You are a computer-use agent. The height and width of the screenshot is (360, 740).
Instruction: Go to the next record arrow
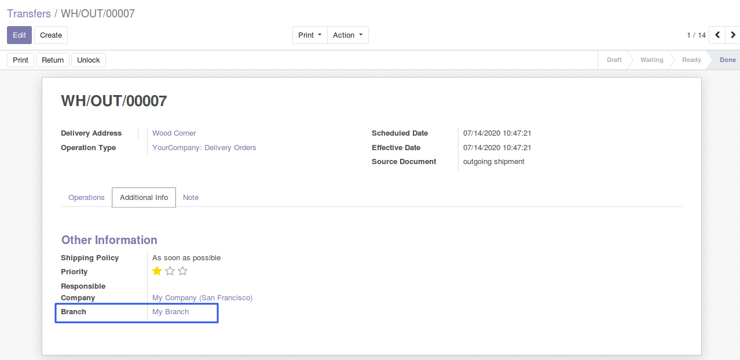coord(733,35)
